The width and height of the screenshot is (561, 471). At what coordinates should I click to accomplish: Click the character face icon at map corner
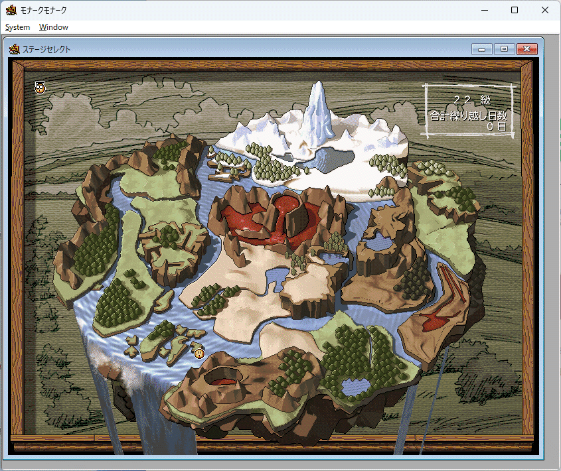(40, 87)
